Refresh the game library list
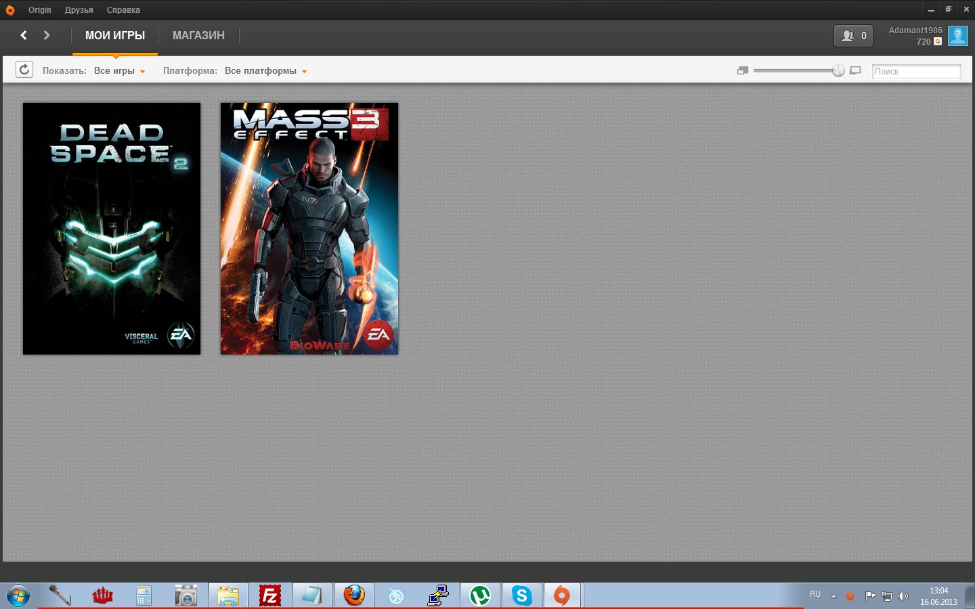Viewport: 975px width, 609px height. (x=24, y=70)
